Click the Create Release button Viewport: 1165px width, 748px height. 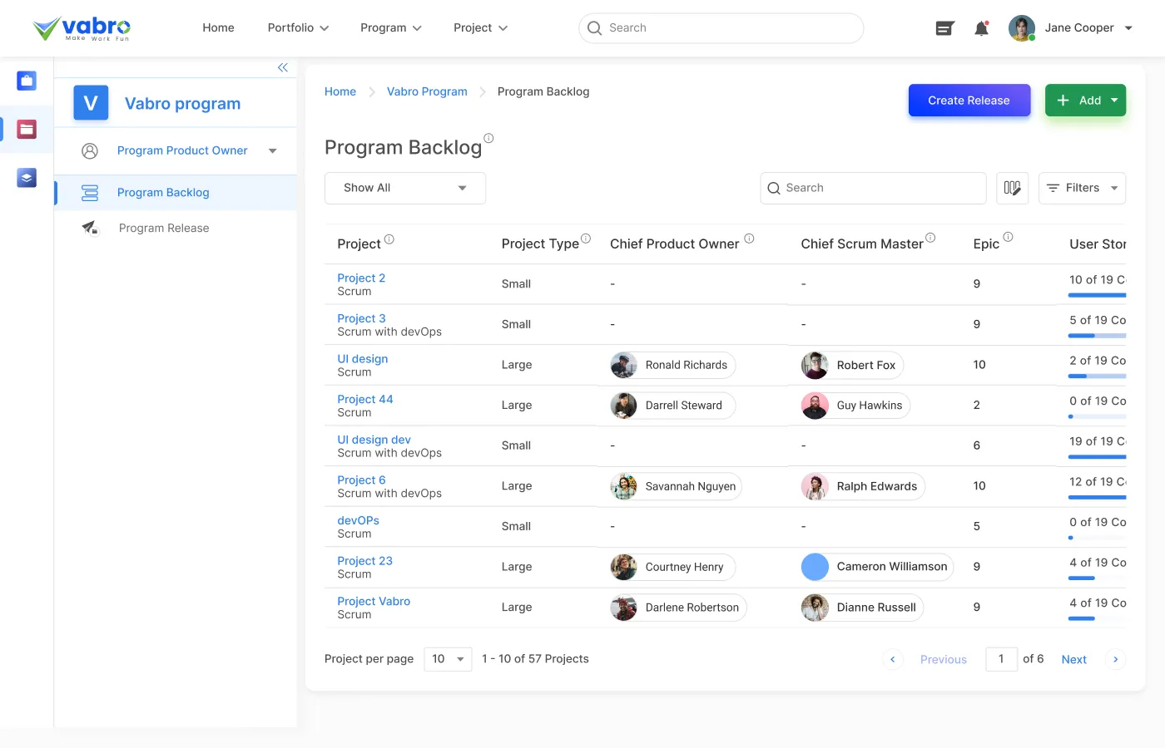click(969, 100)
